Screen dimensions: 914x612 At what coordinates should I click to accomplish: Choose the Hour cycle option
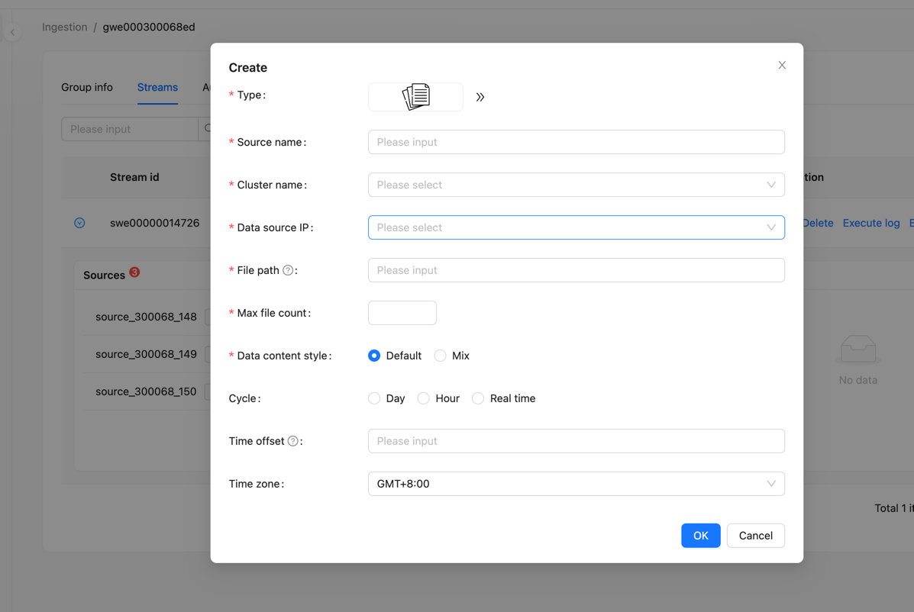[424, 398]
